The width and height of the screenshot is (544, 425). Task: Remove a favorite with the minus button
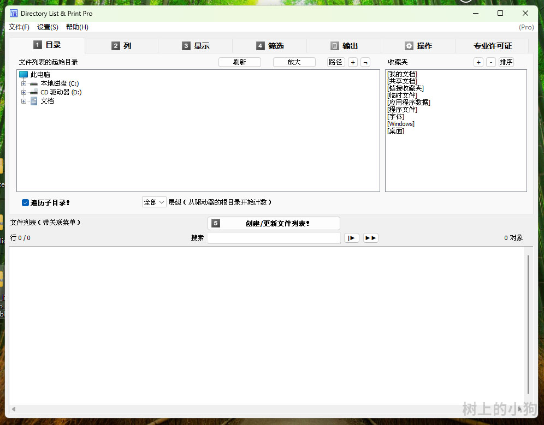tap(491, 62)
